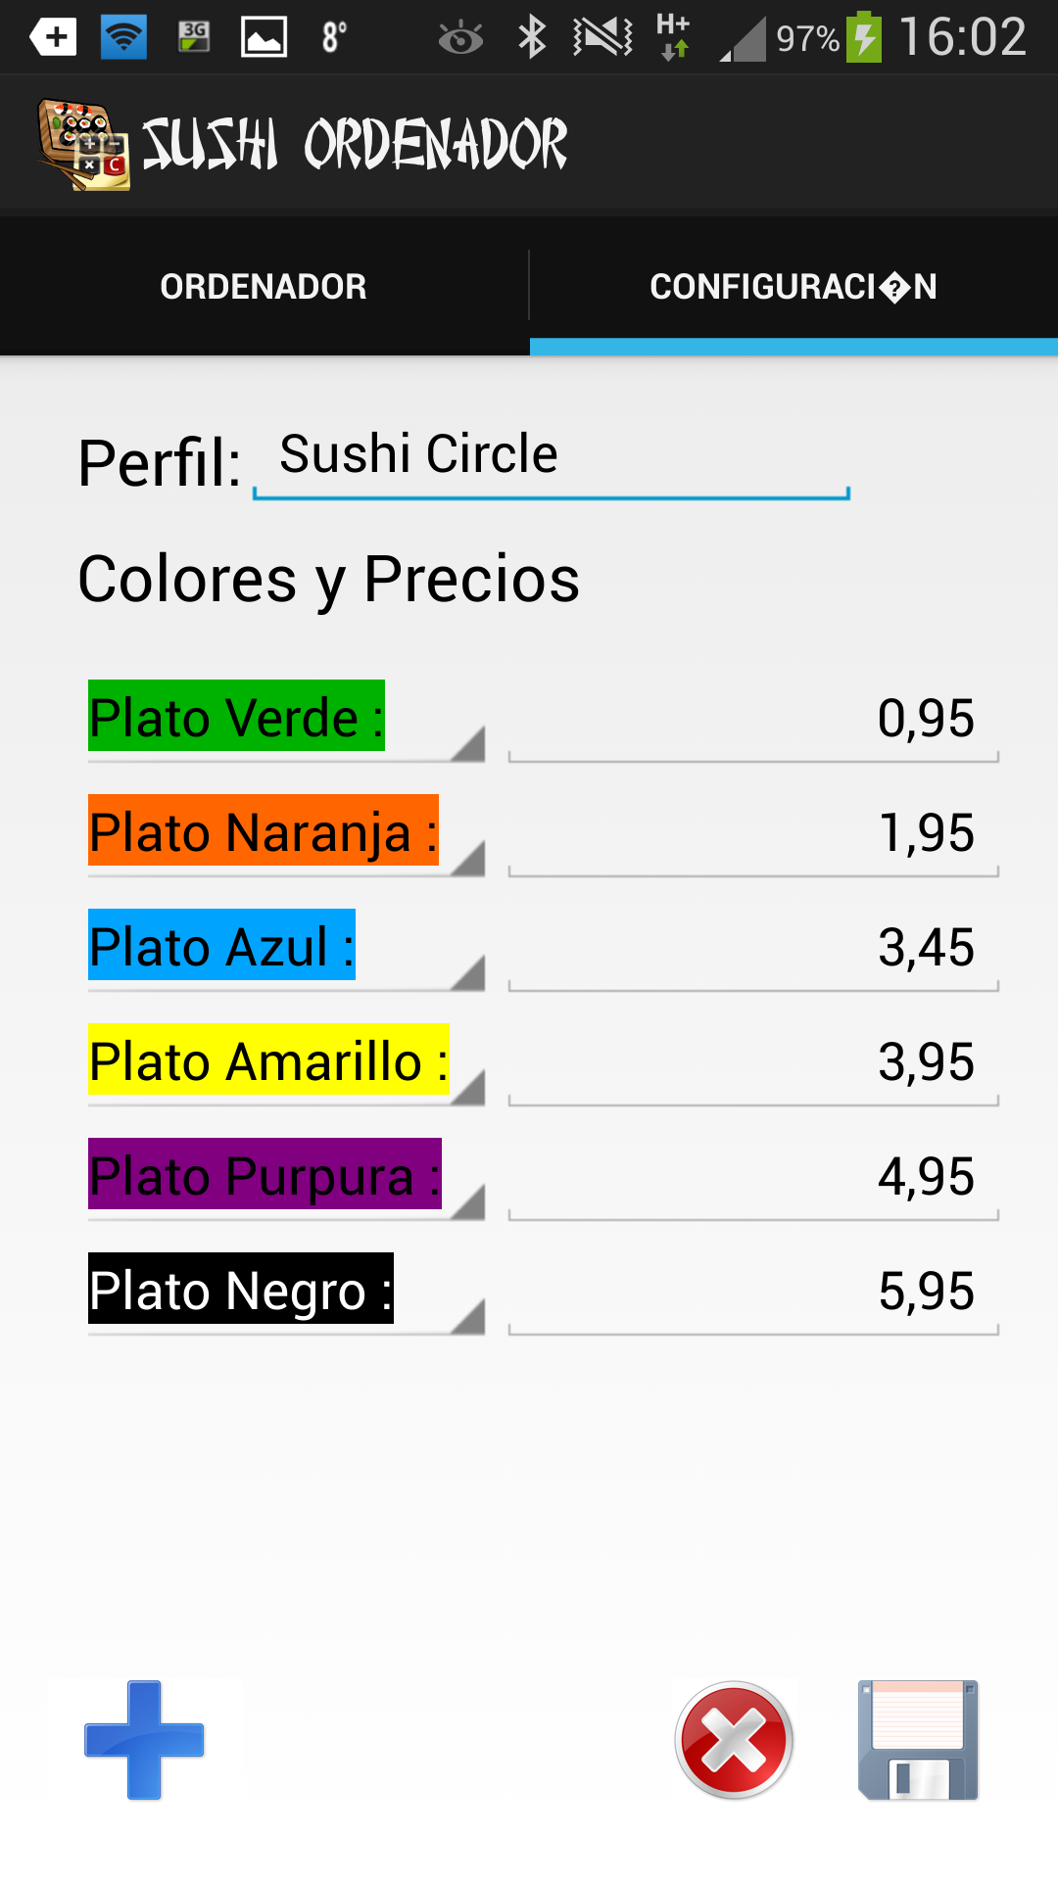Open the Plato Verde color dropdown
The width and height of the screenshot is (1058, 1880).
click(x=286, y=719)
